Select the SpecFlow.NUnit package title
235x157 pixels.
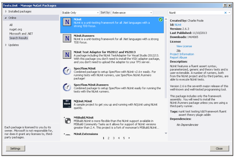[x=85, y=69]
